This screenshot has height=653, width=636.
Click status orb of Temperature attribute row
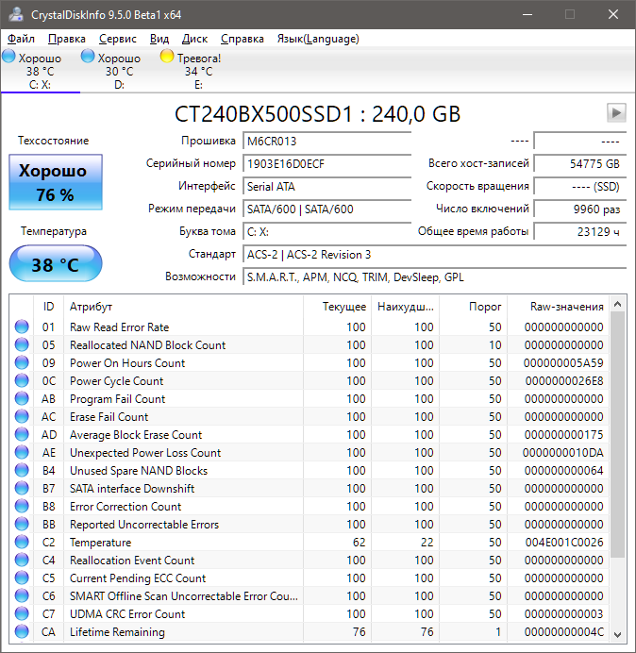pos(22,542)
